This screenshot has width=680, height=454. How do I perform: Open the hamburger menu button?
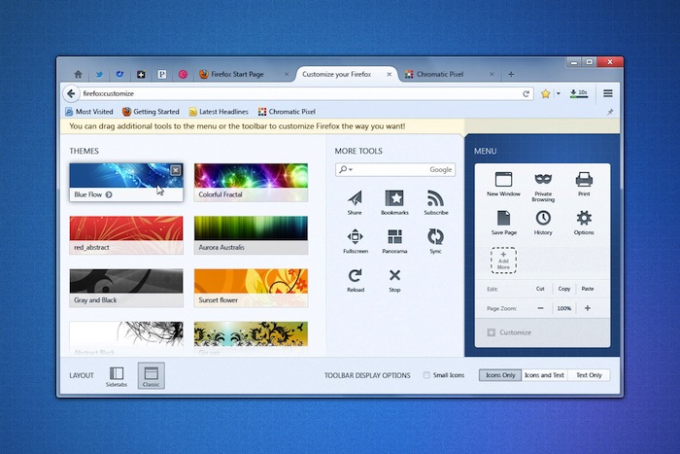click(x=608, y=93)
